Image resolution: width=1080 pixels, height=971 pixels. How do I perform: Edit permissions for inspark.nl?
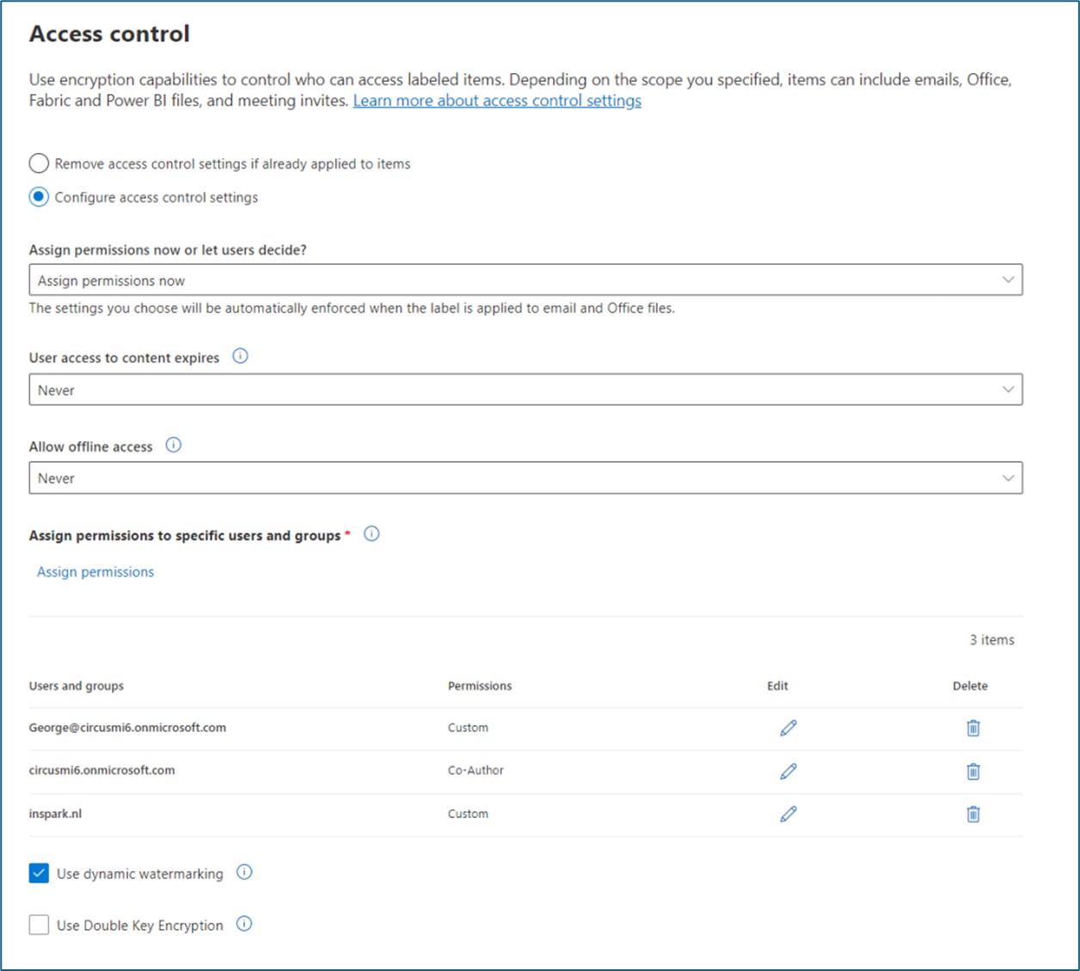(x=789, y=814)
